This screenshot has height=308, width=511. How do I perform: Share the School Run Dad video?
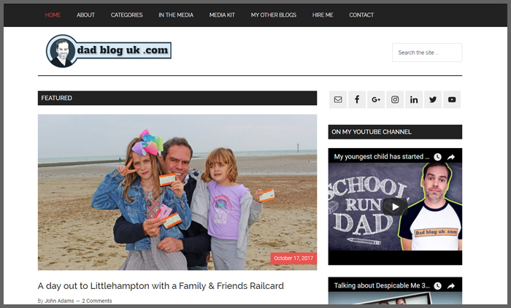pos(451,157)
